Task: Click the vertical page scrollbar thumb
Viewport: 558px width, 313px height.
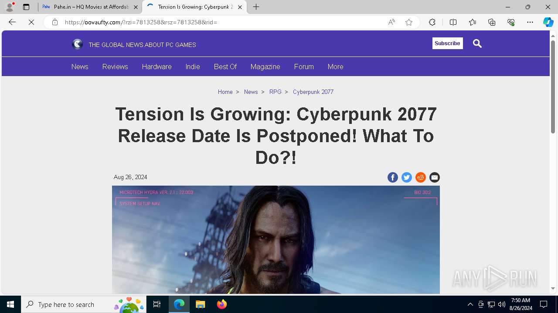Action: 553,87
